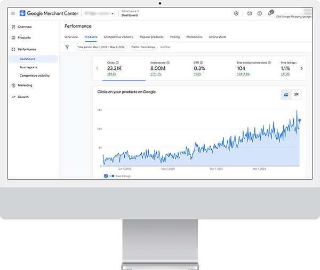
Task: Open the Popular products tab
Action: tap(151, 37)
